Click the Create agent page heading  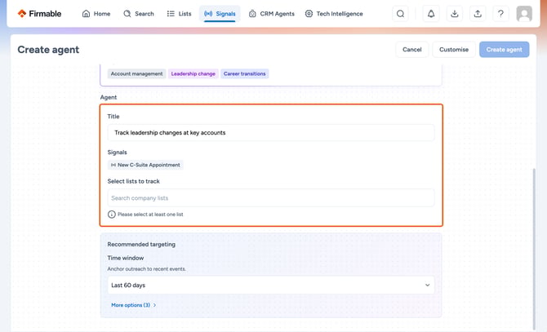[x=48, y=50]
